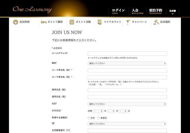190x133 pixels.
Task: Select the 自宅 radio button
Action: click(x=89, y=118)
